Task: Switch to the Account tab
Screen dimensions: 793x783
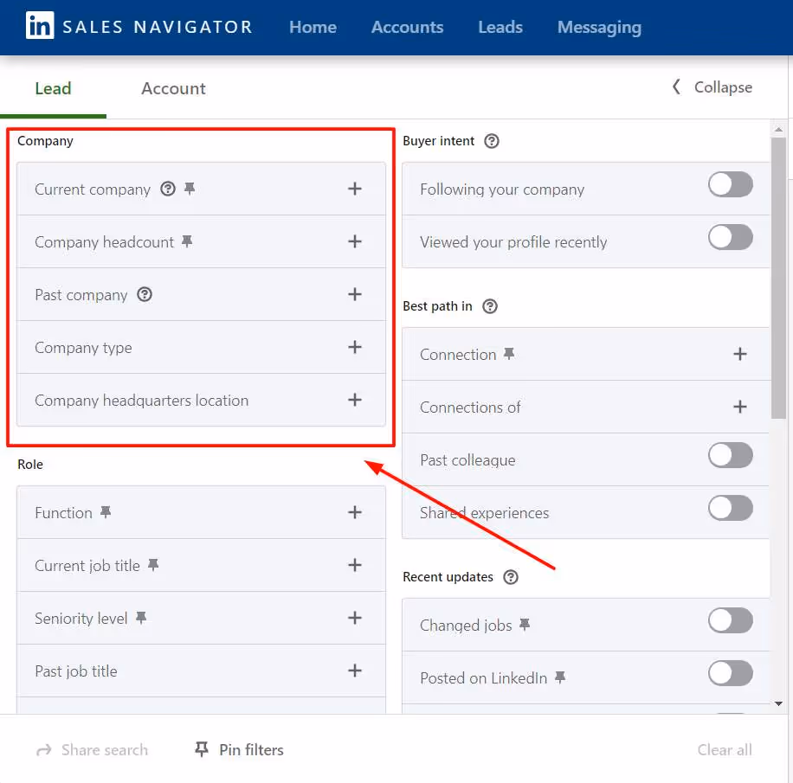Action: click(x=172, y=88)
